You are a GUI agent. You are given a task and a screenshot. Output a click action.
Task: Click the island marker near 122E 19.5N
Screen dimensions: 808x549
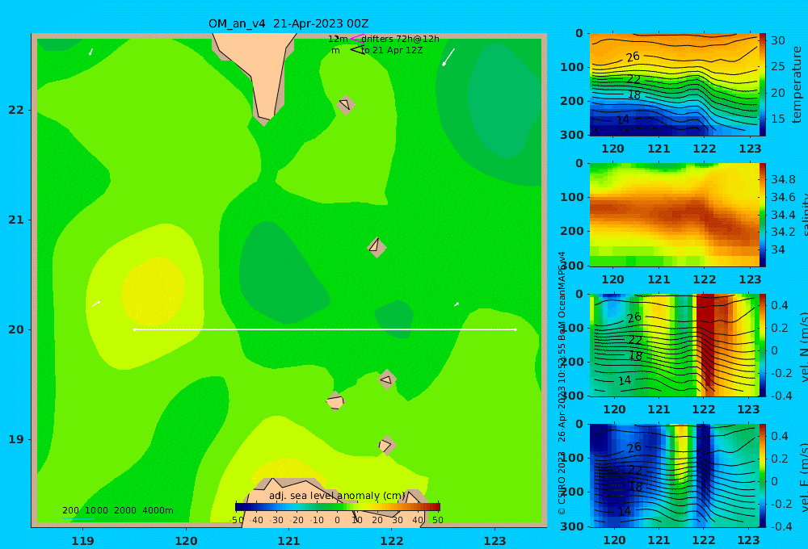point(387,379)
